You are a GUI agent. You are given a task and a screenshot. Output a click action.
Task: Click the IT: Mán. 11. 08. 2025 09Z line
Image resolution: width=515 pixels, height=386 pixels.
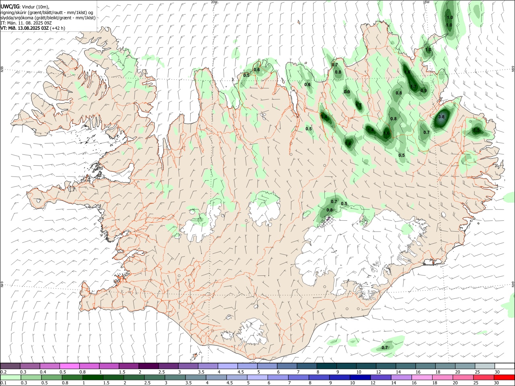(x=26, y=23)
